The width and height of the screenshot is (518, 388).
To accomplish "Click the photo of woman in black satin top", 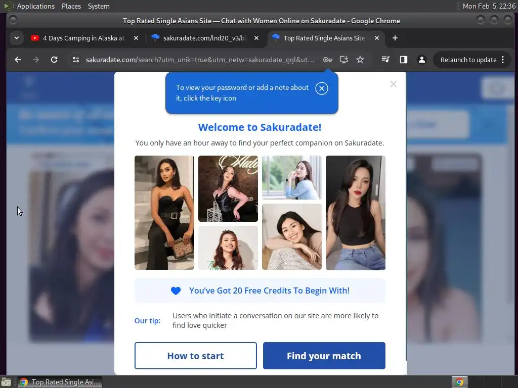I will pos(228,189).
